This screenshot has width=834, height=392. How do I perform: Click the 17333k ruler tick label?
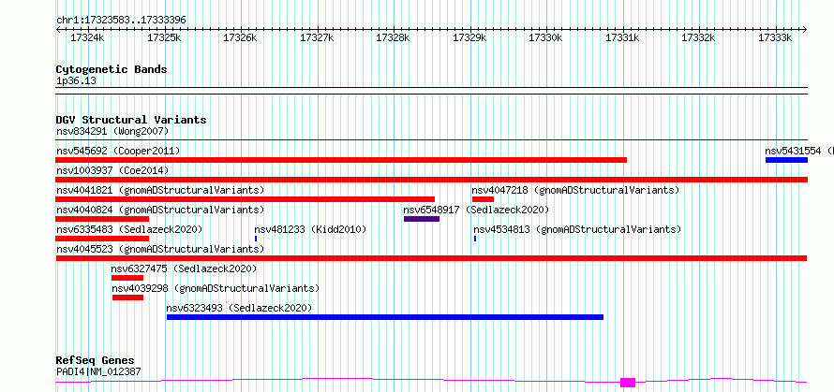point(775,37)
